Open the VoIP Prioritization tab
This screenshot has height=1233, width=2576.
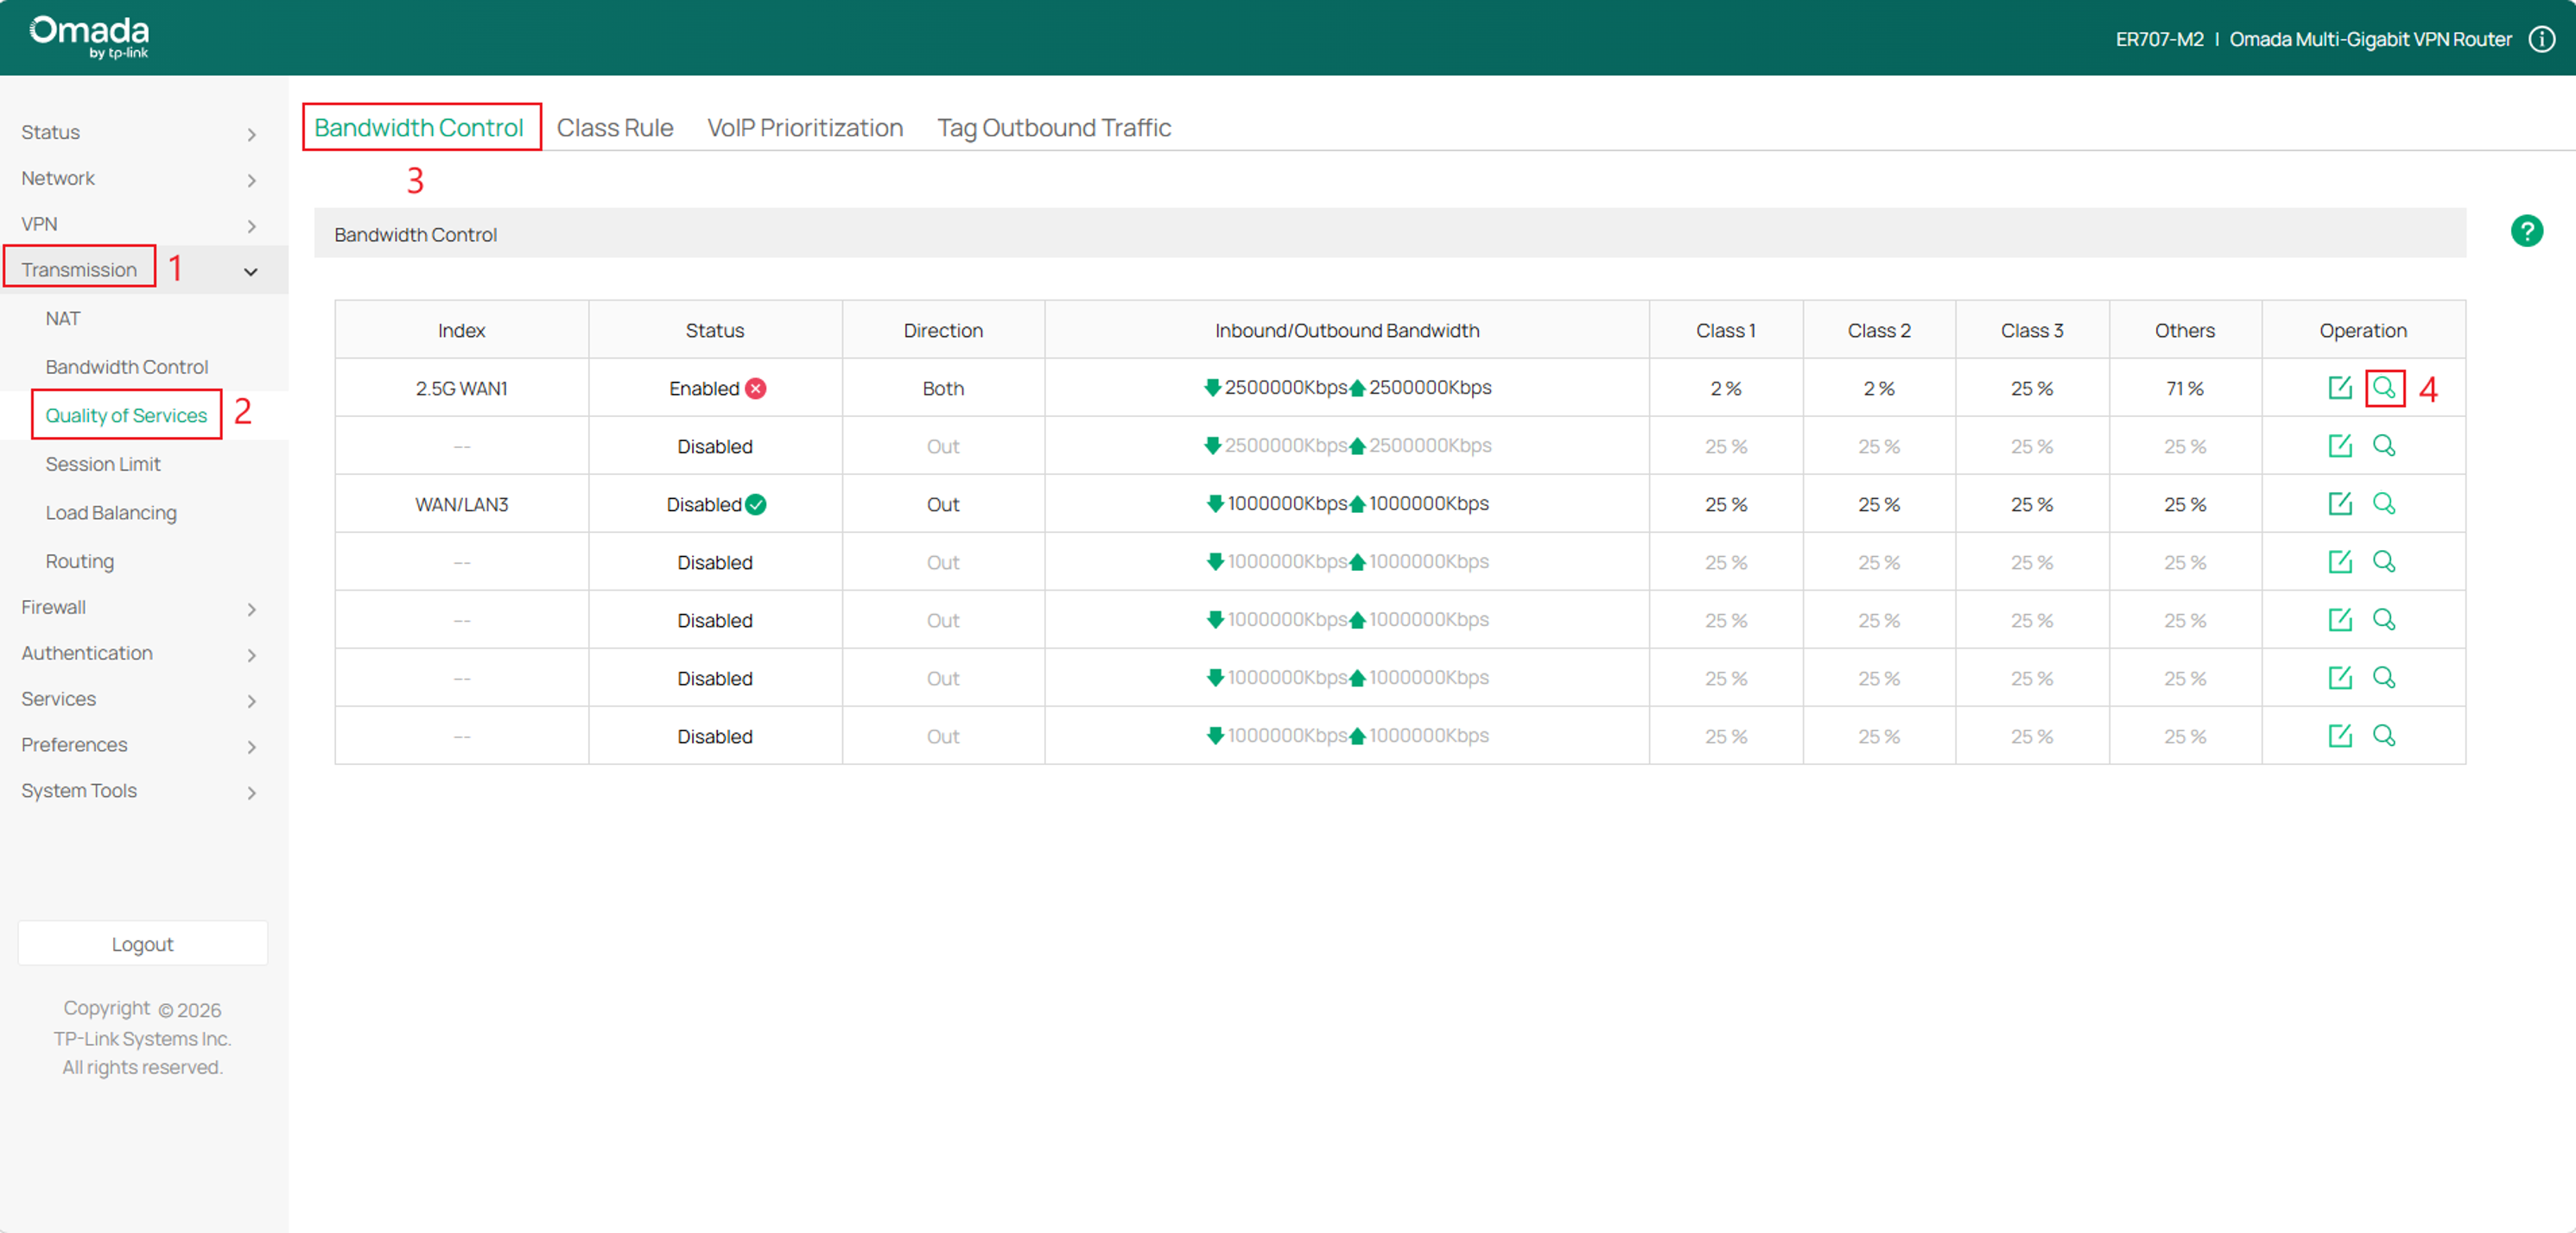[x=805, y=128]
